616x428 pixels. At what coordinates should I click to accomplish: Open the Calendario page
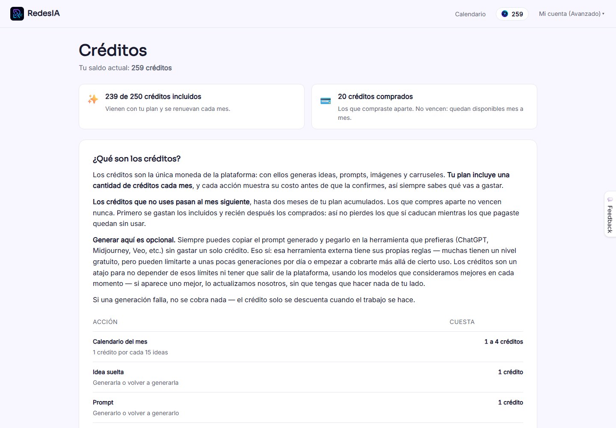470,14
